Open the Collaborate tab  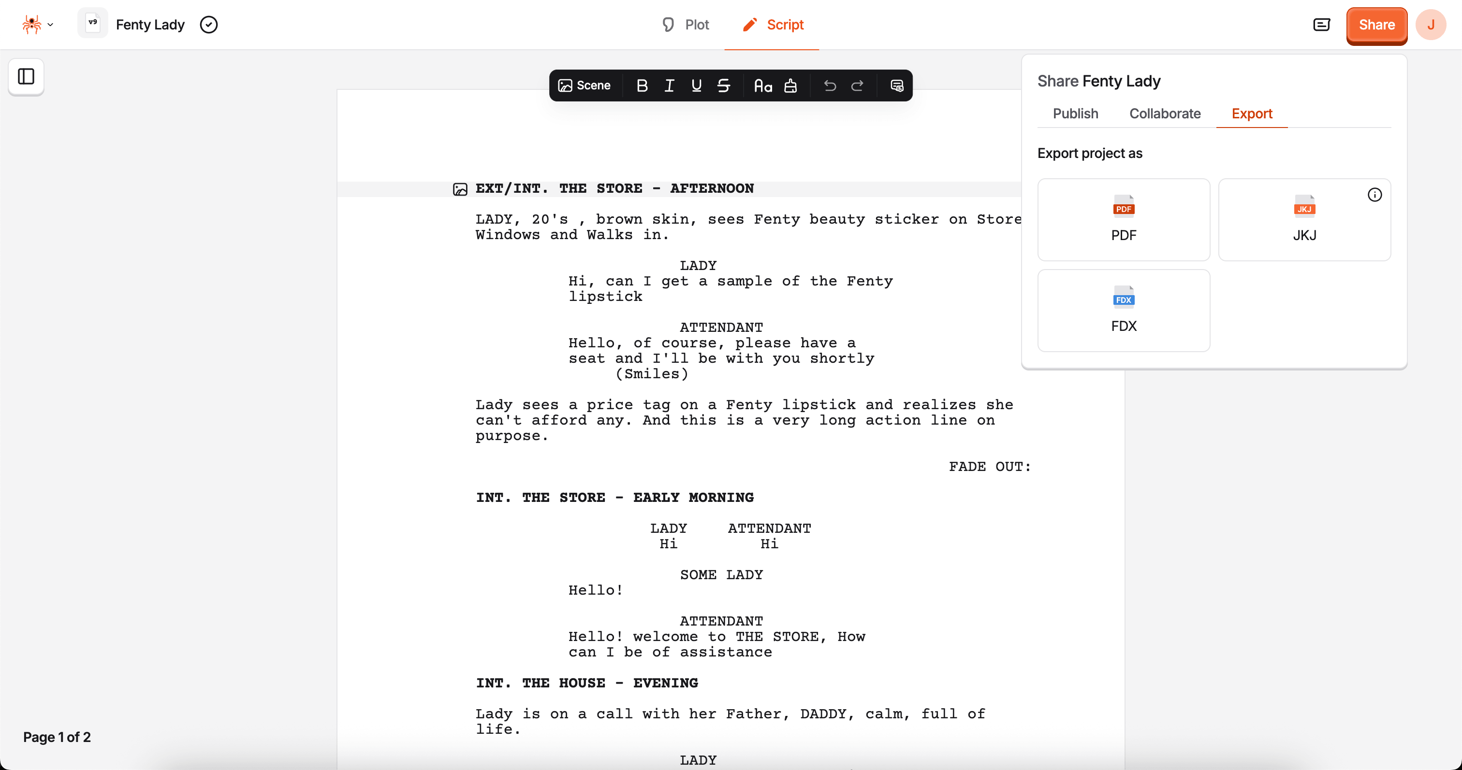1165,114
